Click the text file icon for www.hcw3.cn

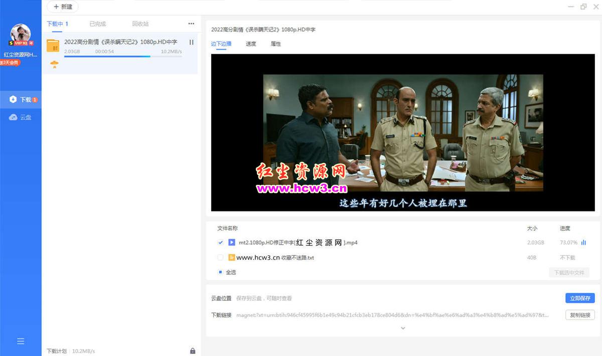pos(232,258)
